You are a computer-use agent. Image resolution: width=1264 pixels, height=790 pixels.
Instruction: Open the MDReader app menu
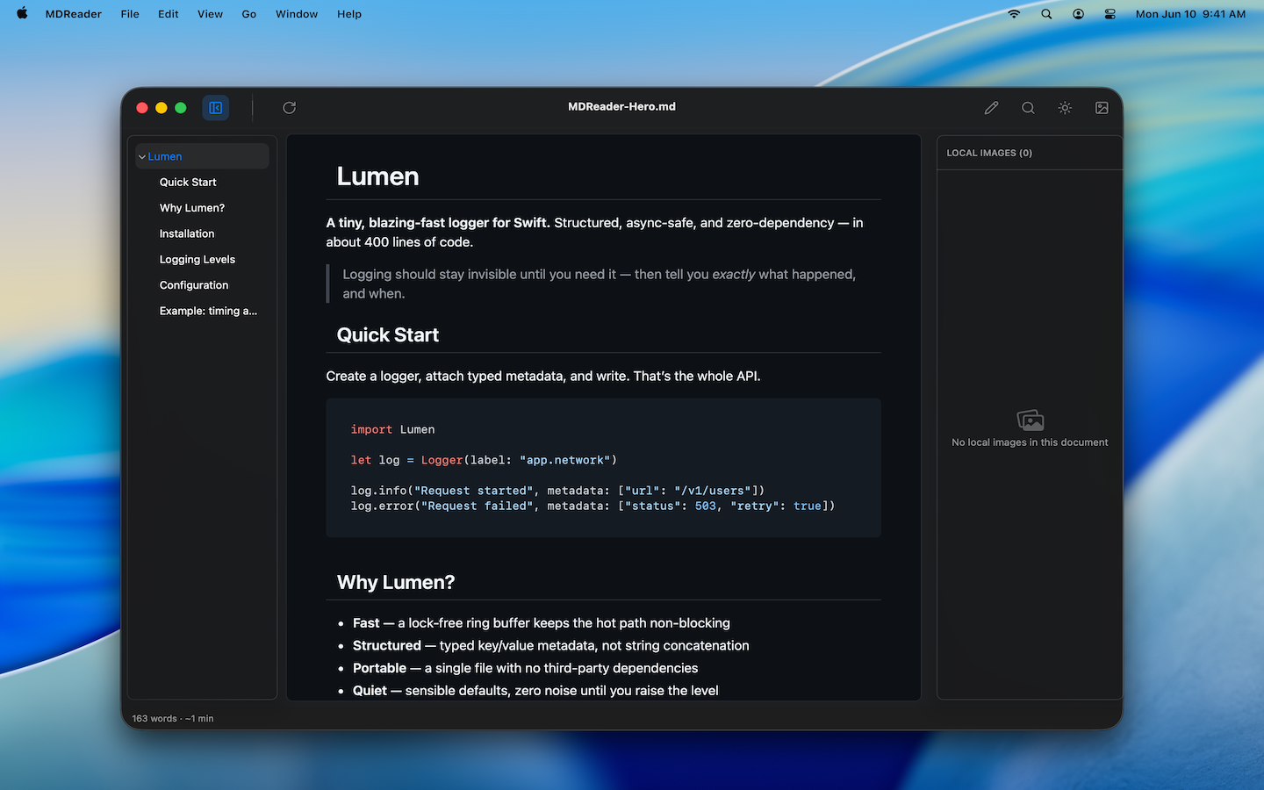point(74,14)
